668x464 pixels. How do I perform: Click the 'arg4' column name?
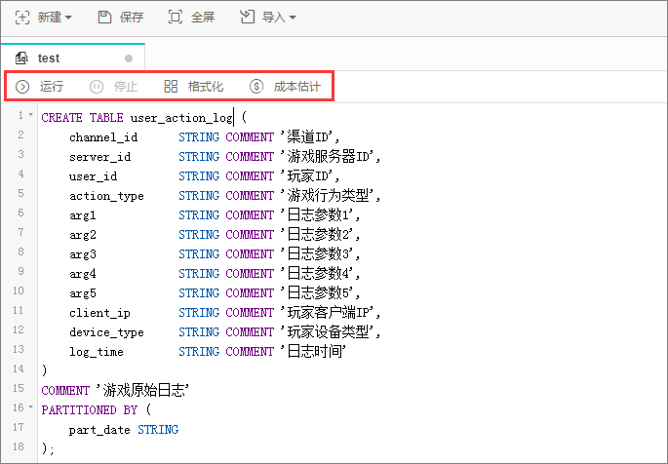83,274
